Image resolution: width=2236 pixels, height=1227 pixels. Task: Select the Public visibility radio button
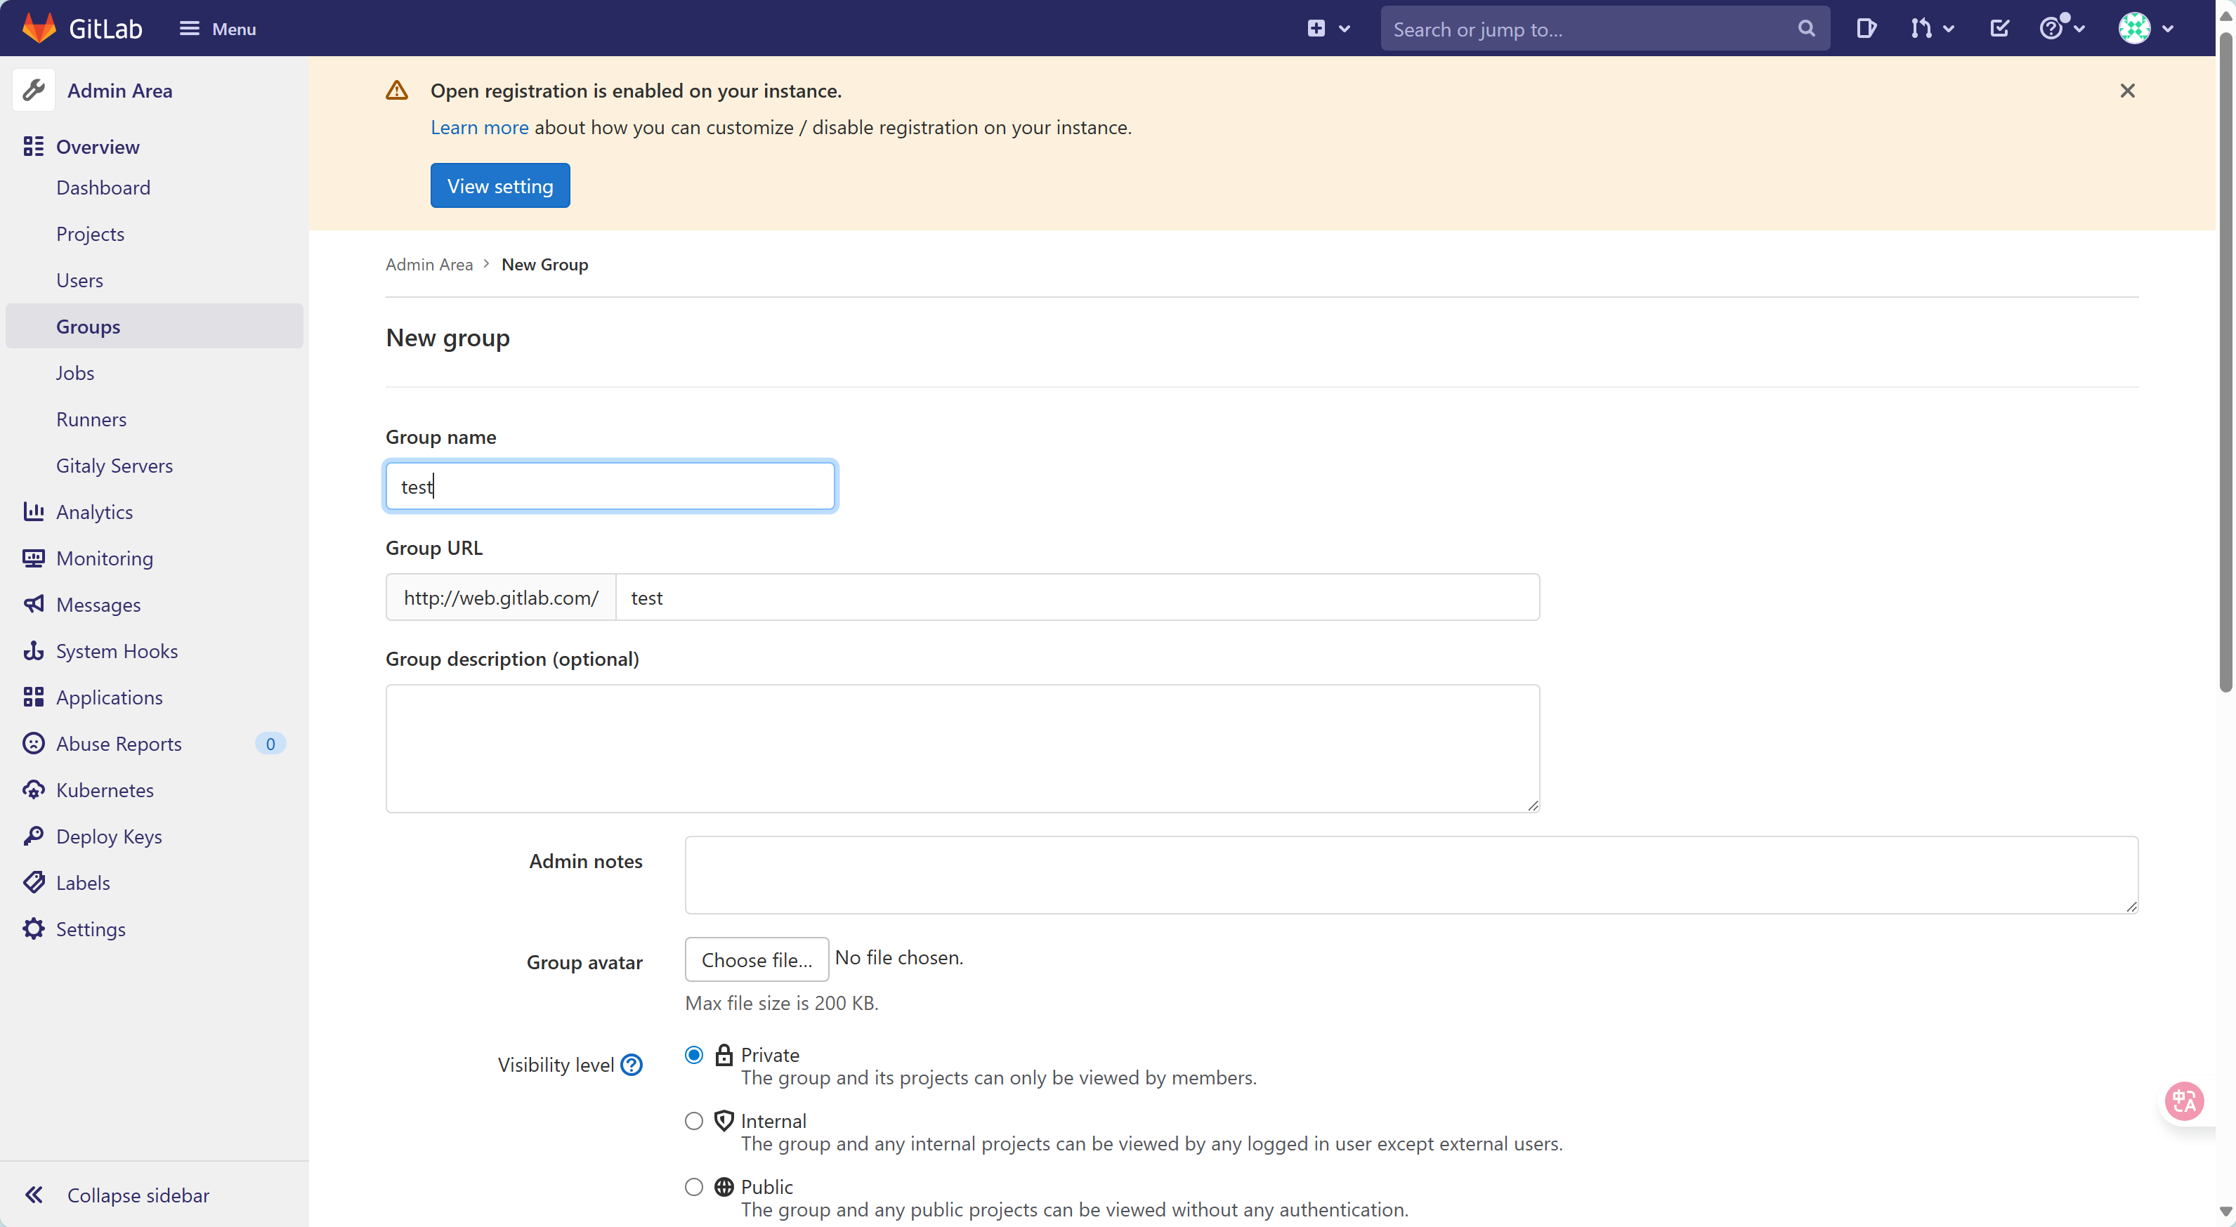tap(693, 1187)
